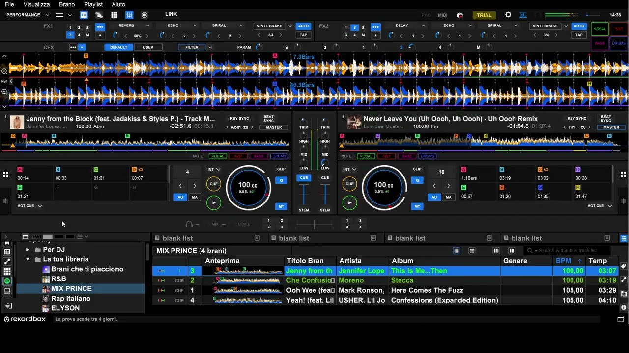Open CFX FILTER dropdown arrow
Image resolution: width=629 pixels, height=353 pixels.
coord(210,47)
